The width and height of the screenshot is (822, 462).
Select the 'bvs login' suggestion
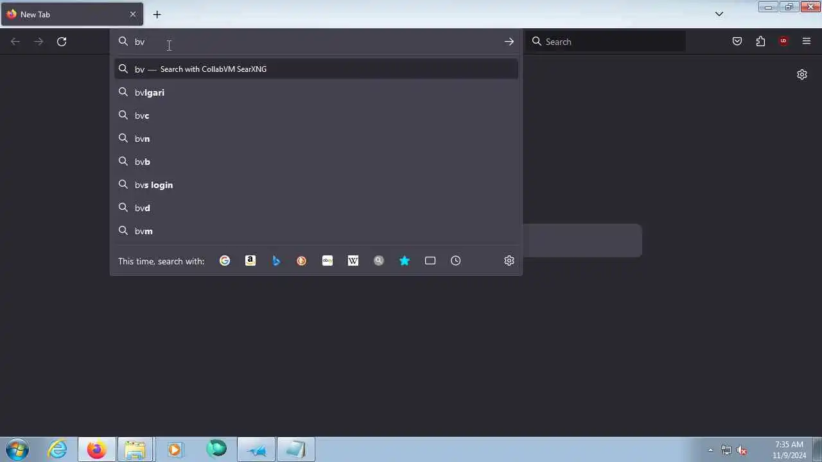316,185
